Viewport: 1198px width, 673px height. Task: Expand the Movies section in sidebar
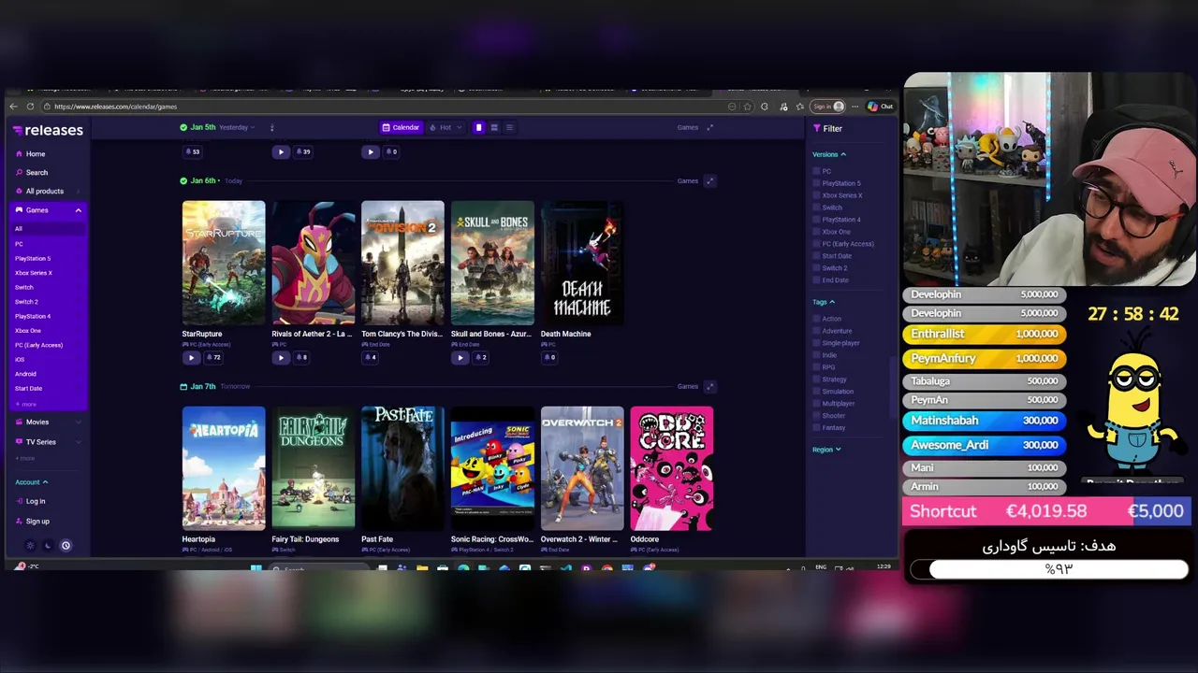tap(79, 422)
